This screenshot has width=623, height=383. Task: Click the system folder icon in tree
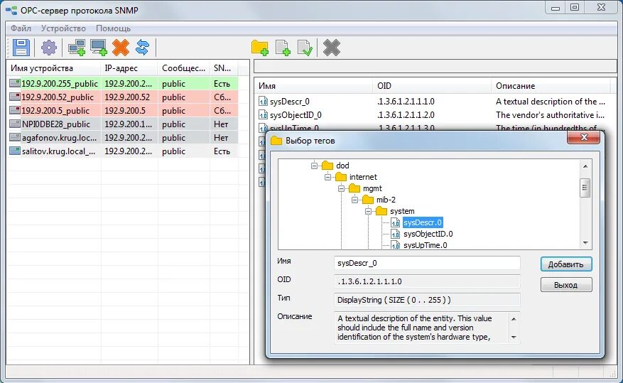(x=381, y=211)
